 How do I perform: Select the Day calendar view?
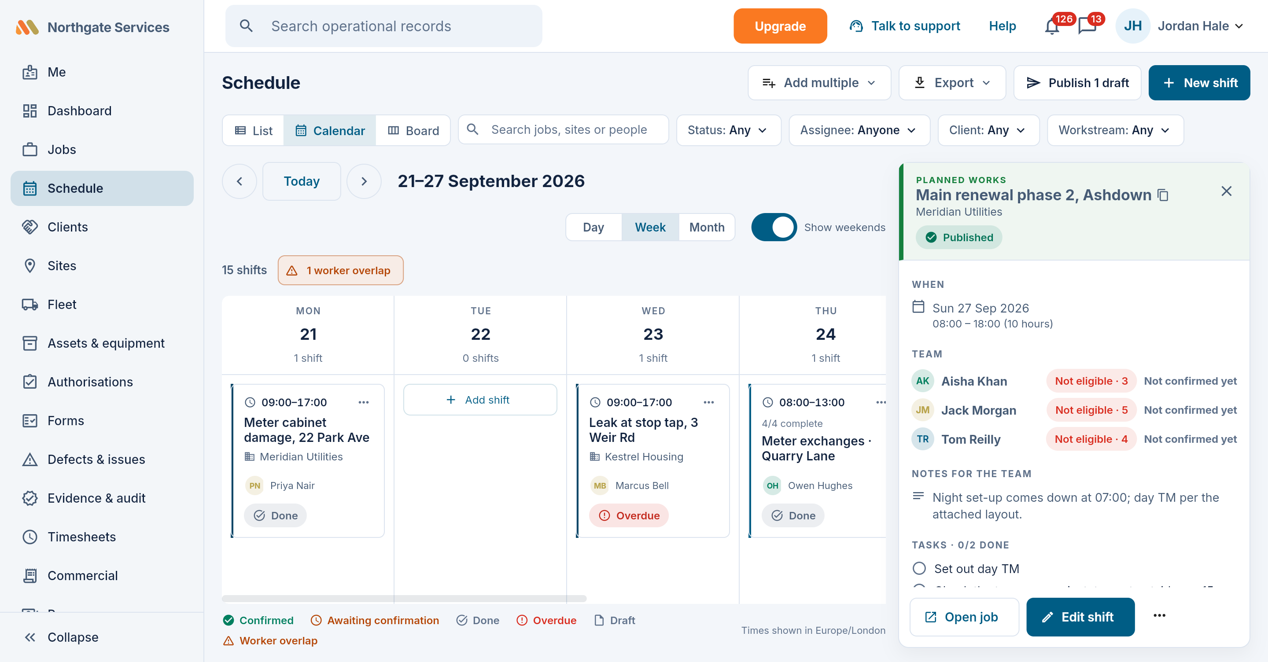(593, 227)
